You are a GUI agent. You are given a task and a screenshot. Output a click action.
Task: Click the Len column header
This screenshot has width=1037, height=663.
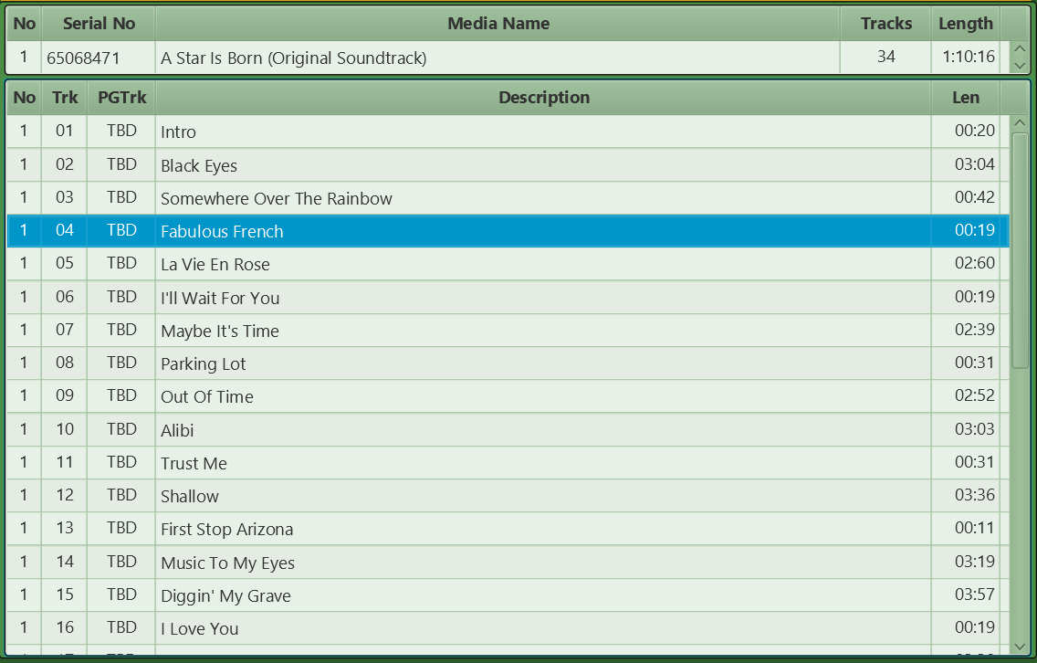coord(965,98)
